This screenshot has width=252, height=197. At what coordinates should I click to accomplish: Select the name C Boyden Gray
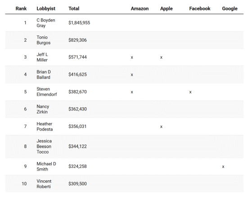(46, 23)
